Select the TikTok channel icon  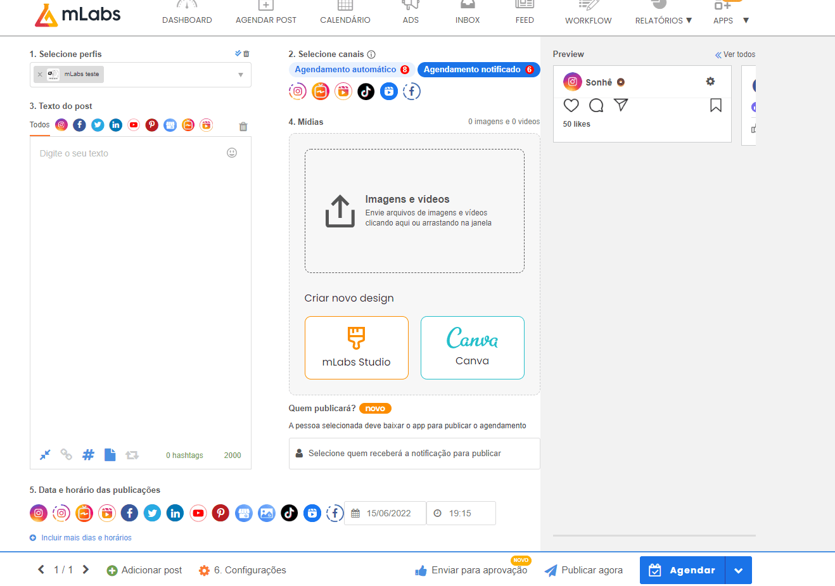click(x=366, y=91)
